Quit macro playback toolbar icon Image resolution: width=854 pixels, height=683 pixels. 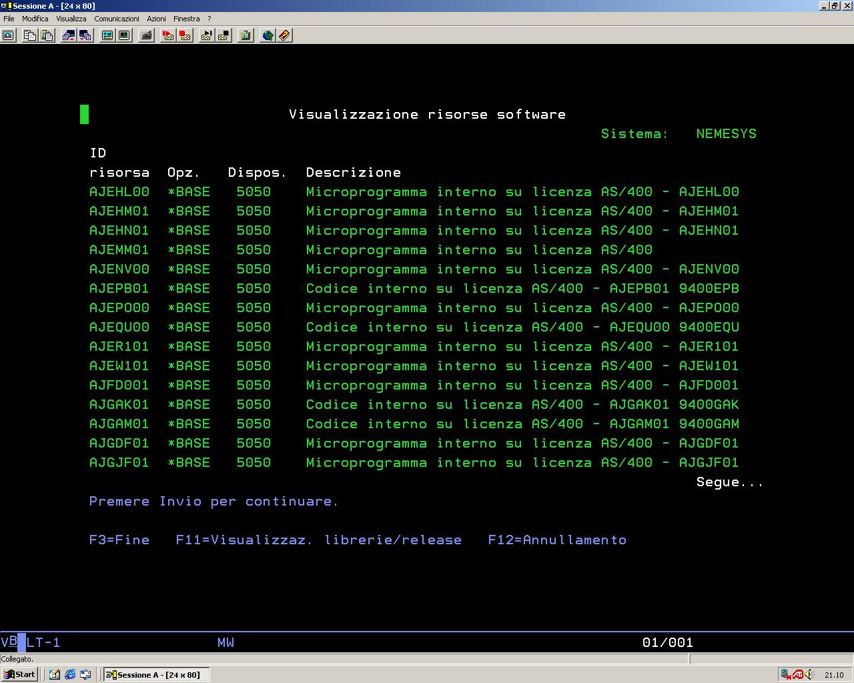(224, 35)
